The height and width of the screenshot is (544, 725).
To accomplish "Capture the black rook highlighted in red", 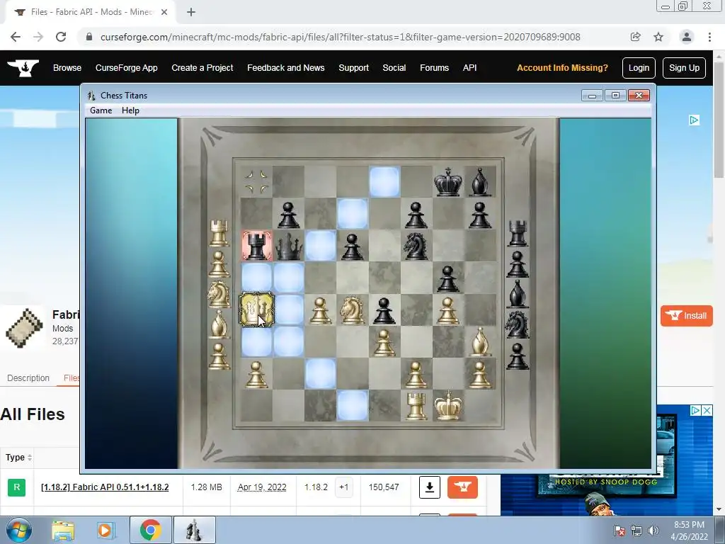I will coord(256,246).
